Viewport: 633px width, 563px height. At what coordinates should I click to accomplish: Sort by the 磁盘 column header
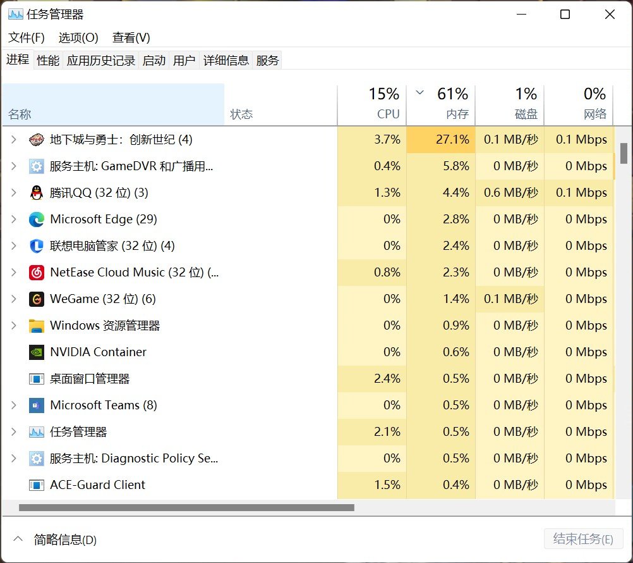tap(510, 104)
